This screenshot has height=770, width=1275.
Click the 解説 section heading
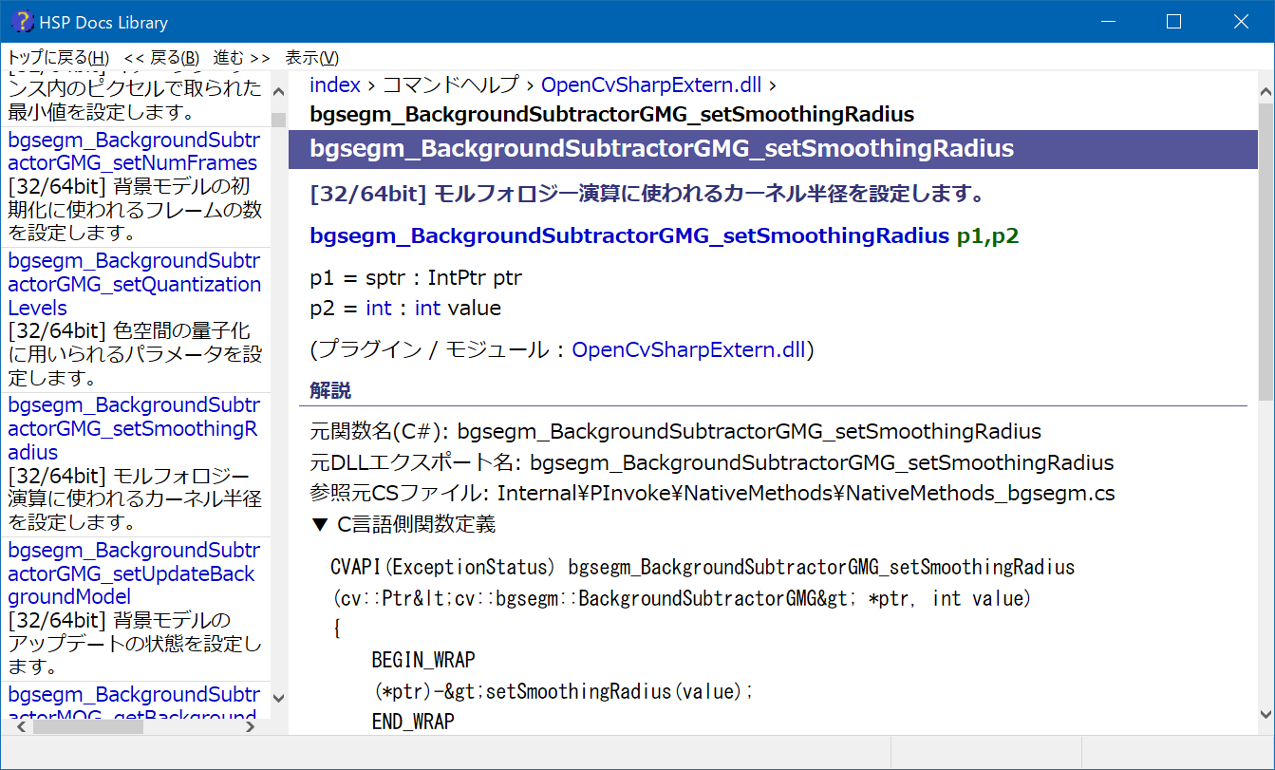pyautogui.click(x=330, y=390)
